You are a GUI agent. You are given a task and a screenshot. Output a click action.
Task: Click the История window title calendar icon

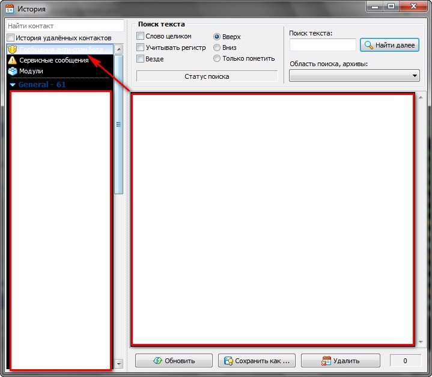10,8
